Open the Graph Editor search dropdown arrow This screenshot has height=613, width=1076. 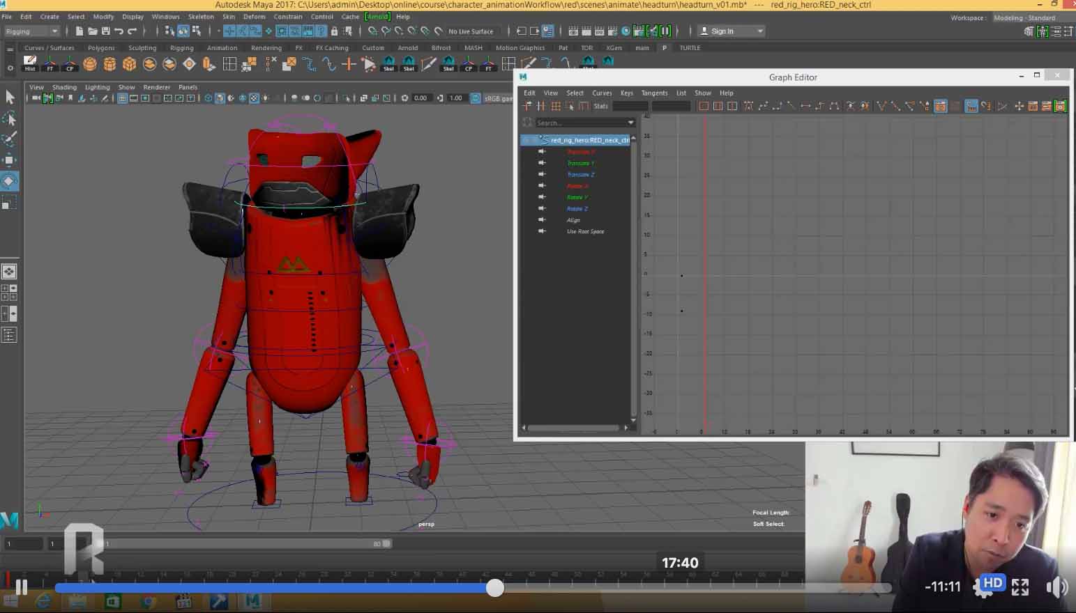(630, 123)
